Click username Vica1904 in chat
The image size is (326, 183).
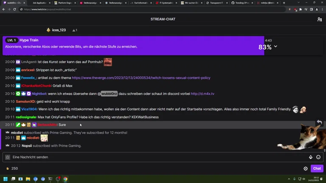pos(29,109)
